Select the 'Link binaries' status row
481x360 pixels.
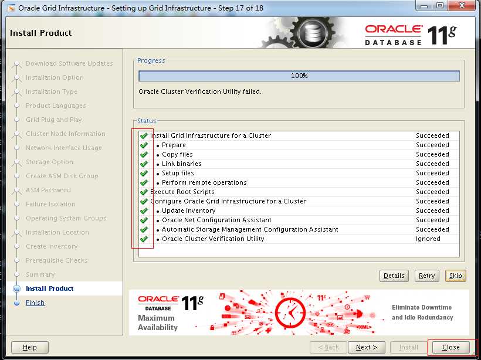[x=299, y=164]
